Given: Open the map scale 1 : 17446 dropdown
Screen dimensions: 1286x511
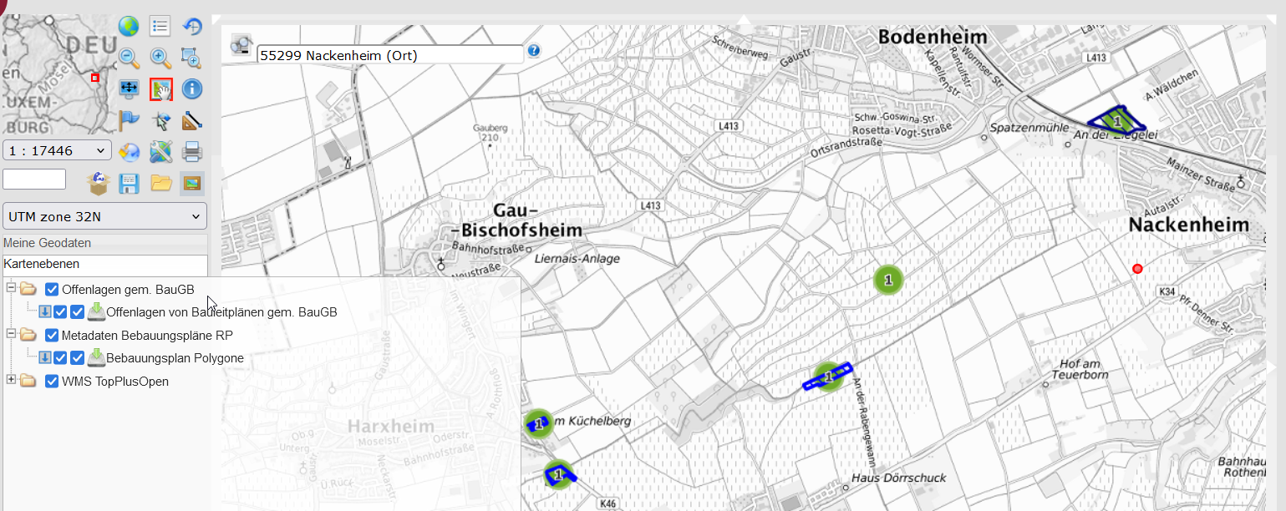Looking at the screenshot, I should coord(57,151).
